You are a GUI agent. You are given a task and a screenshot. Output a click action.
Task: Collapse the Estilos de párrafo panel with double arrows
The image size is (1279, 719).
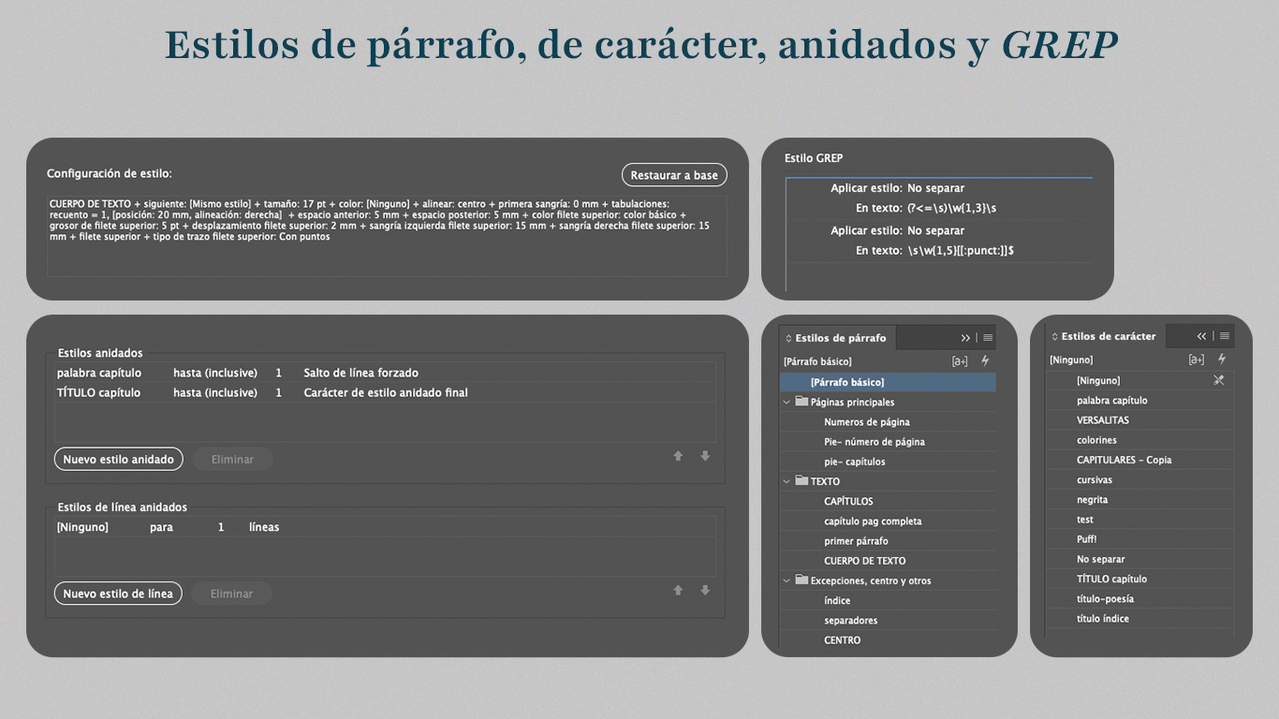point(965,338)
